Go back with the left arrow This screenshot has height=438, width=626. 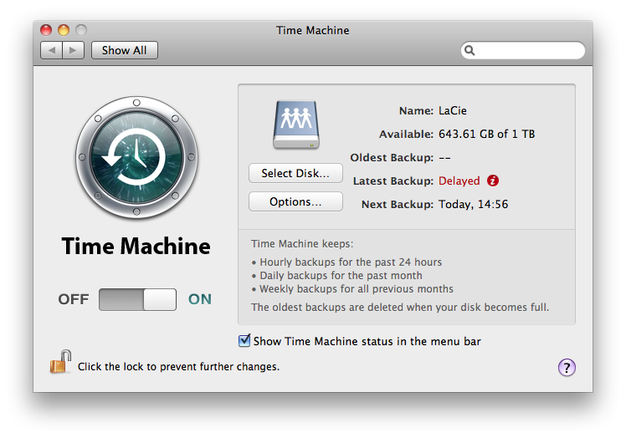[52, 50]
